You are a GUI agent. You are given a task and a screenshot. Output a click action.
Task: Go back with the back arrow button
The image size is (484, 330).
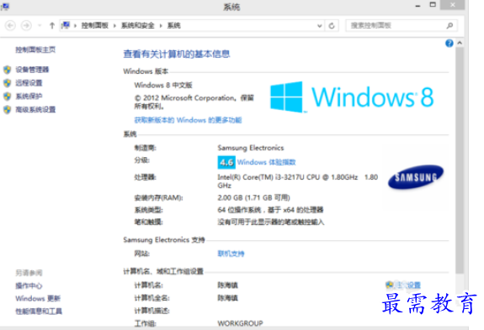(10, 25)
